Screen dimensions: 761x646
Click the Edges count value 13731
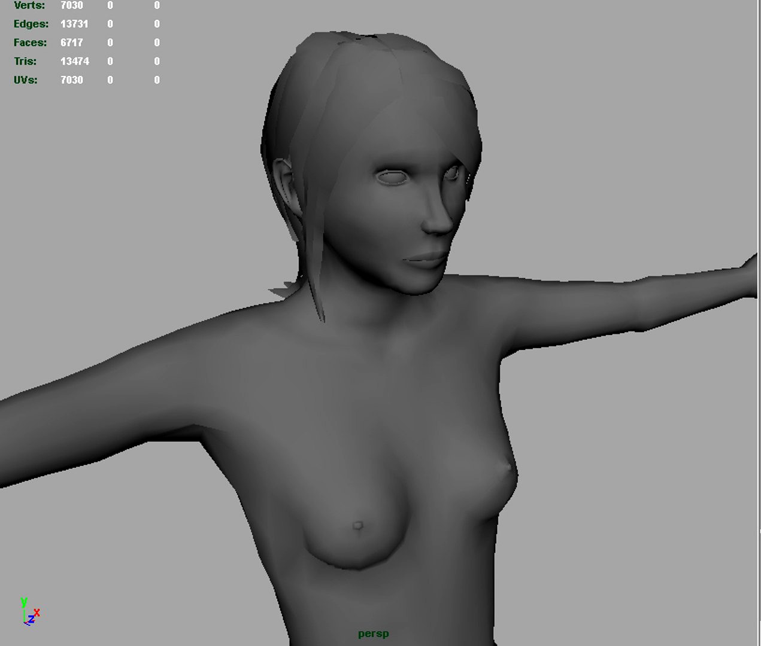pos(74,24)
